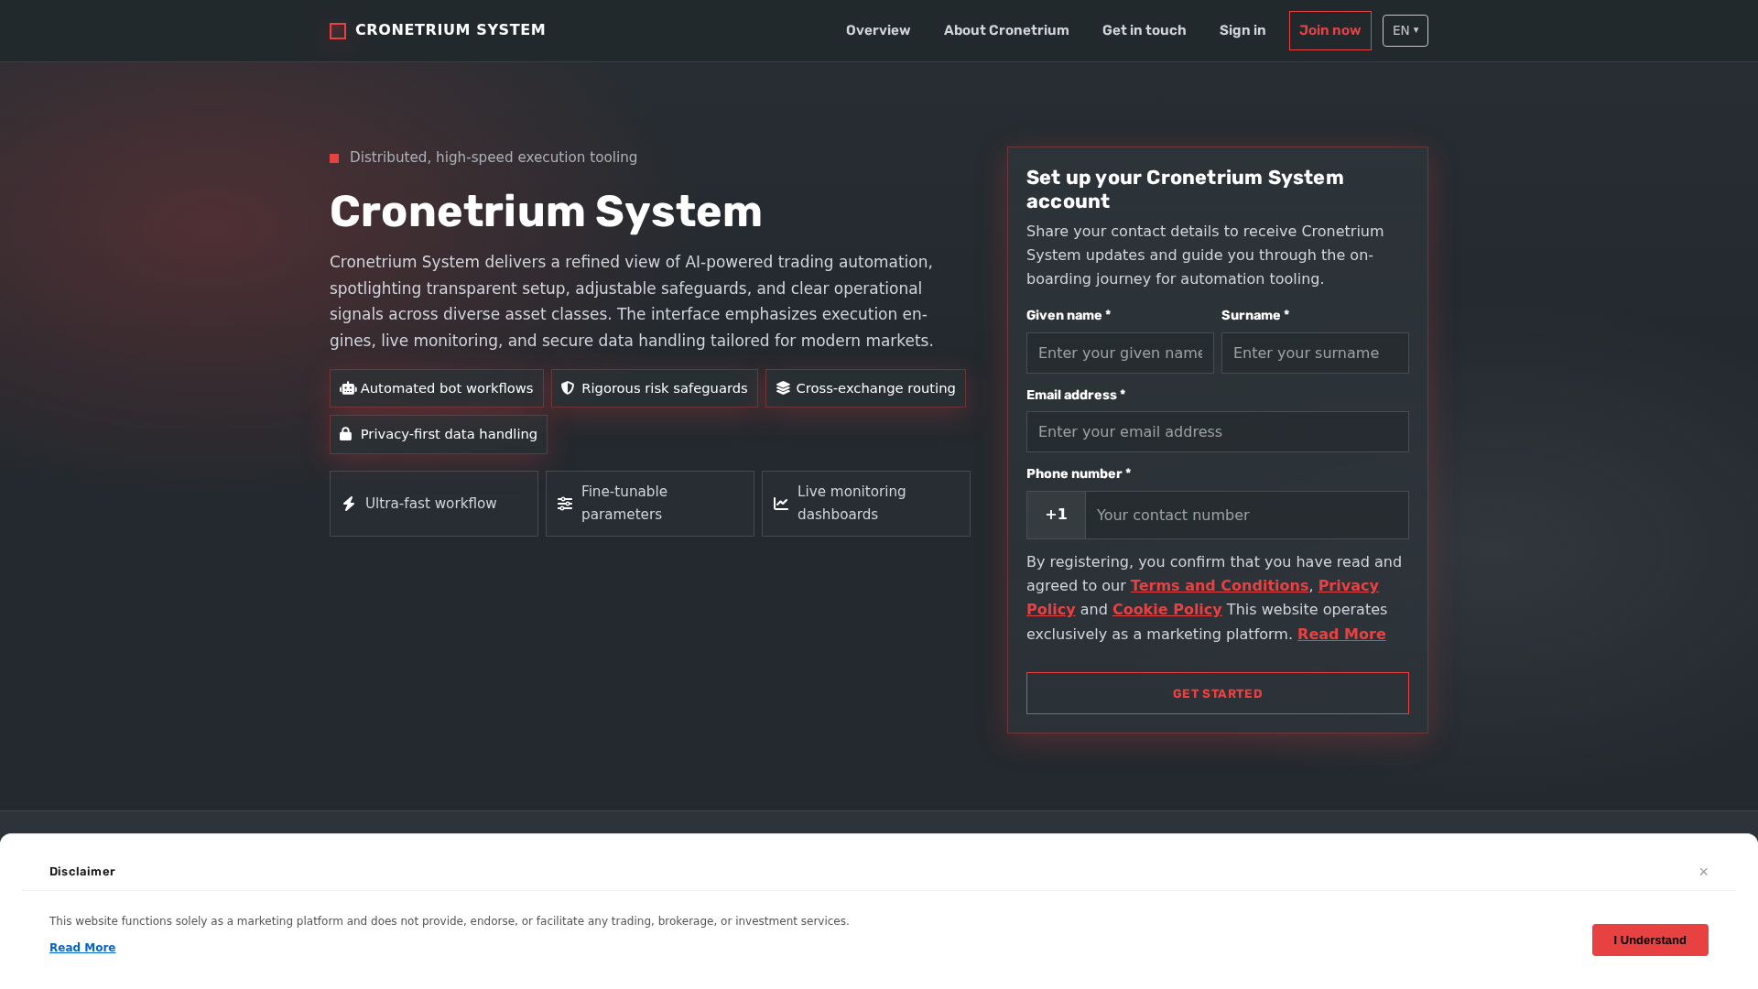1758x989 pixels.
Task: Focus the Given name input field
Action: tap(1120, 353)
